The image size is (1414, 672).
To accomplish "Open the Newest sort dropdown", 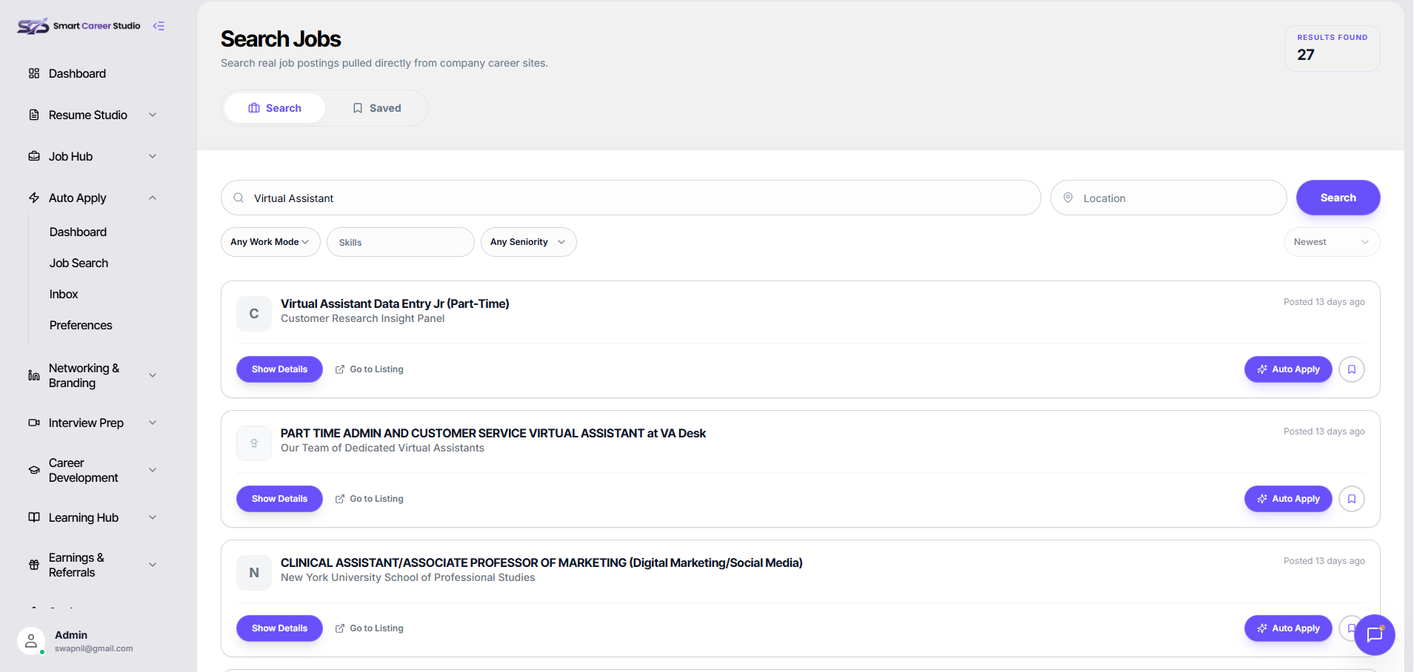I will (1332, 242).
